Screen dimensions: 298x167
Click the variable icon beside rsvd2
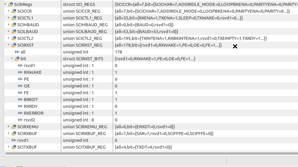pyautogui.click(x=20, y=120)
